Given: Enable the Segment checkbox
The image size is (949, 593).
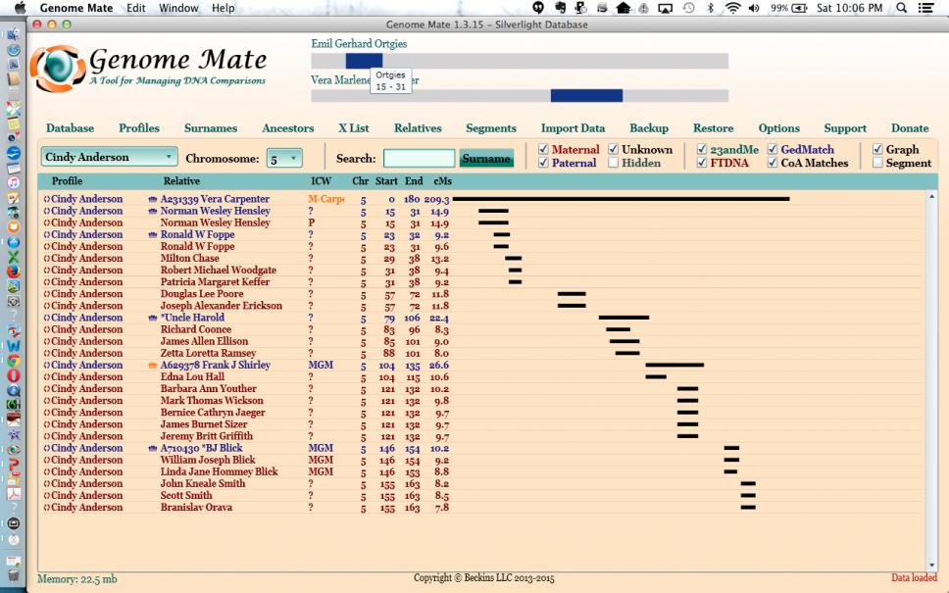Looking at the screenshot, I should tap(877, 162).
